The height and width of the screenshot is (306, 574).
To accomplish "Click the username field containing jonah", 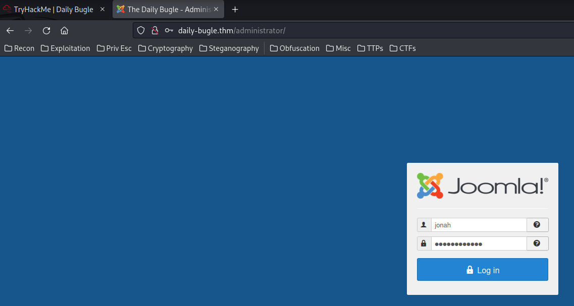I will 479,225.
